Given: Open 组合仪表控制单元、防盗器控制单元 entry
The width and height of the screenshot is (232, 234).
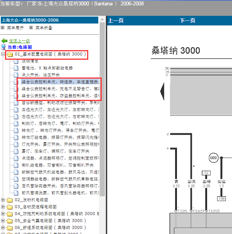Looking at the screenshot, I should point(60,96).
